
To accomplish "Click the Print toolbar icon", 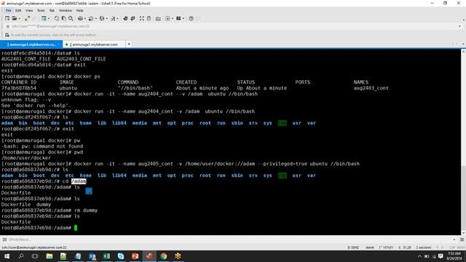I will click(80, 18).
